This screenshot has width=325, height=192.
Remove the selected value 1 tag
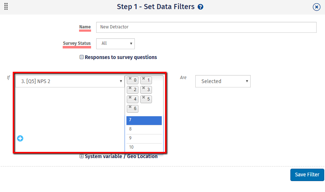(x=144, y=78)
